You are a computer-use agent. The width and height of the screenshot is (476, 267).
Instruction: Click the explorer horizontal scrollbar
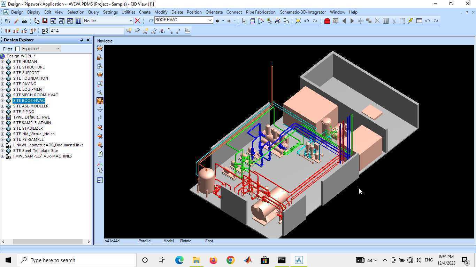47,242
